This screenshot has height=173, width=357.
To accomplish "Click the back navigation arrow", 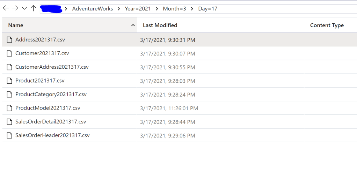I will point(6,8).
